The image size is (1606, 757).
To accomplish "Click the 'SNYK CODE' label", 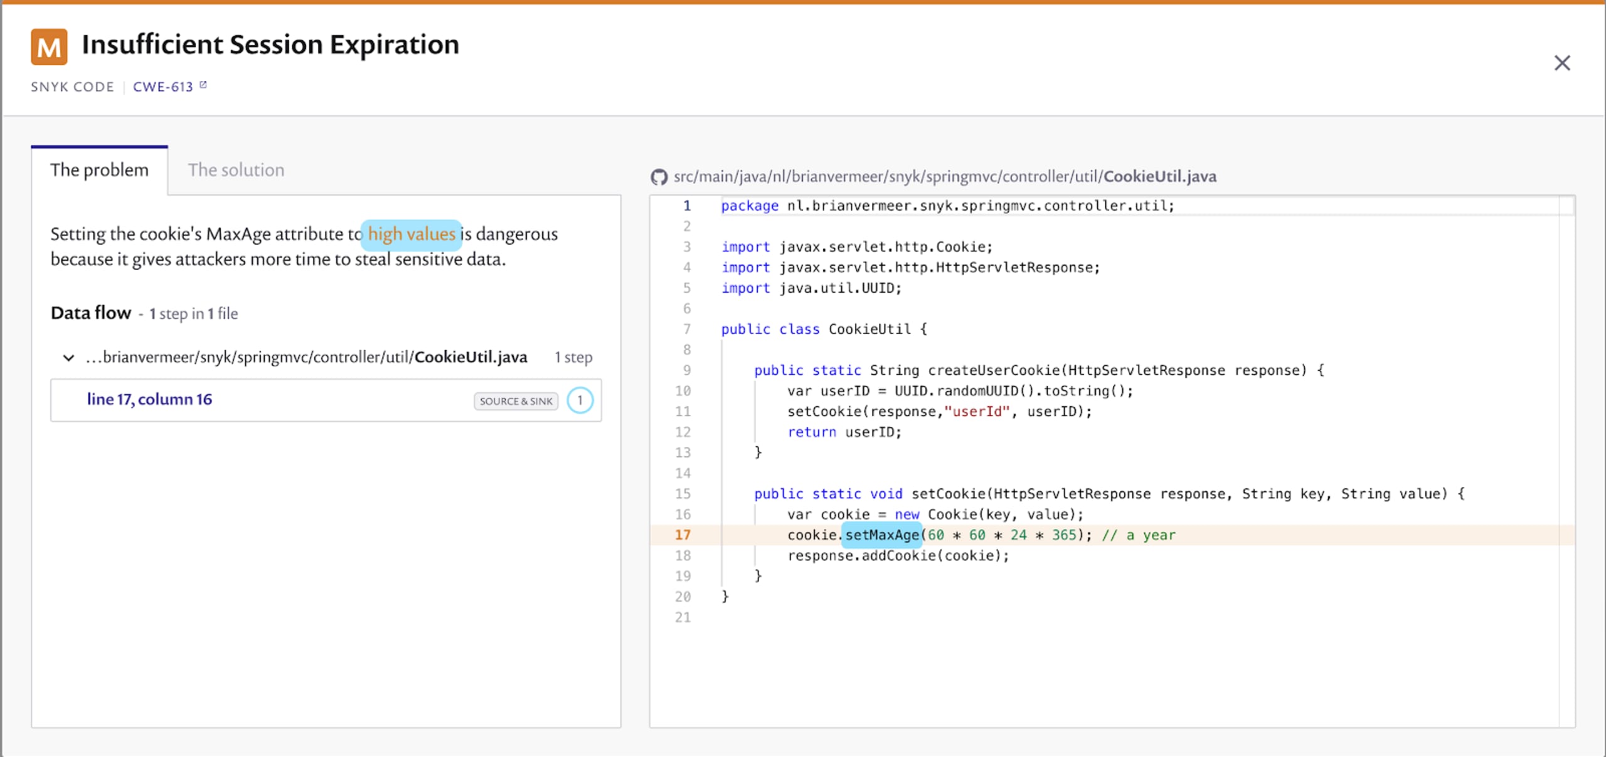I will [x=72, y=87].
